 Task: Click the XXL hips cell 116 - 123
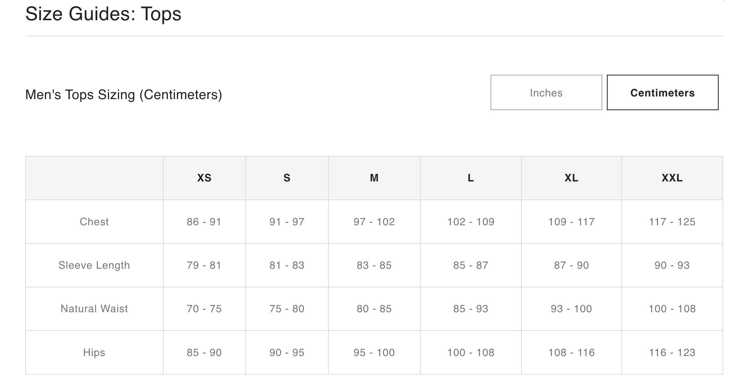coord(672,353)
